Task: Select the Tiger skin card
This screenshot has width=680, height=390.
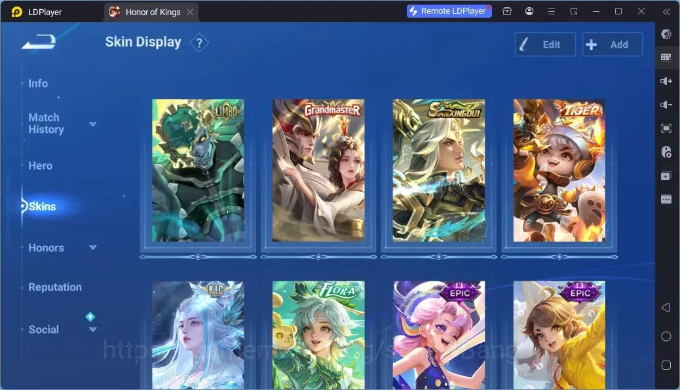Action: pos(559,170)
